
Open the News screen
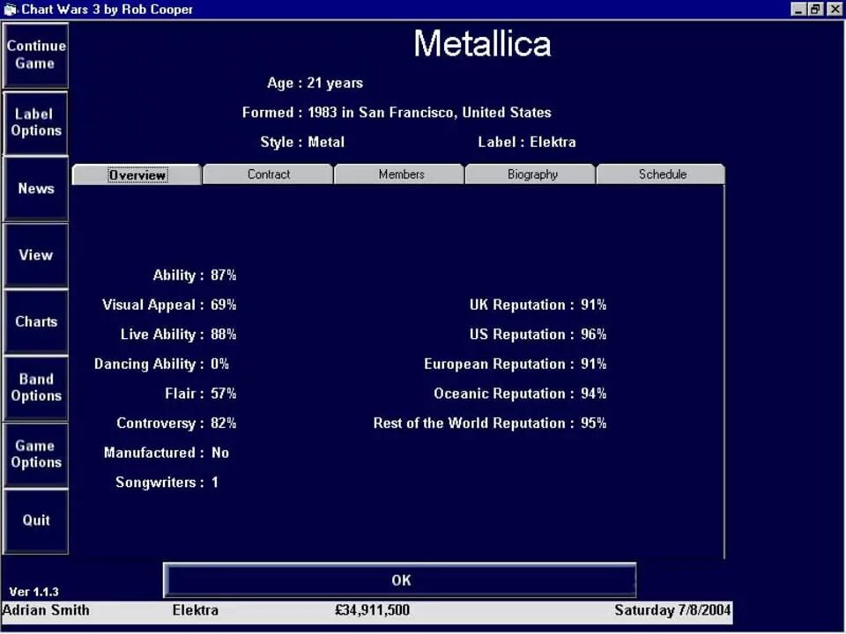[x=35, y=188]
